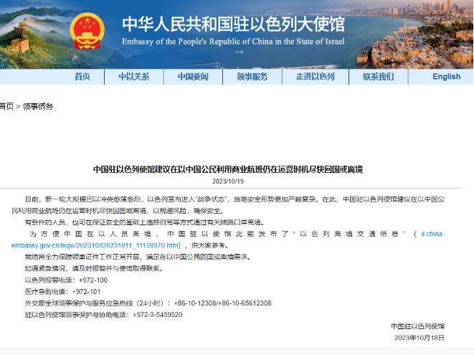Viewport: 474px width, 355px height.
Task: Open the 联系我们 page
Action: [379, 77]
